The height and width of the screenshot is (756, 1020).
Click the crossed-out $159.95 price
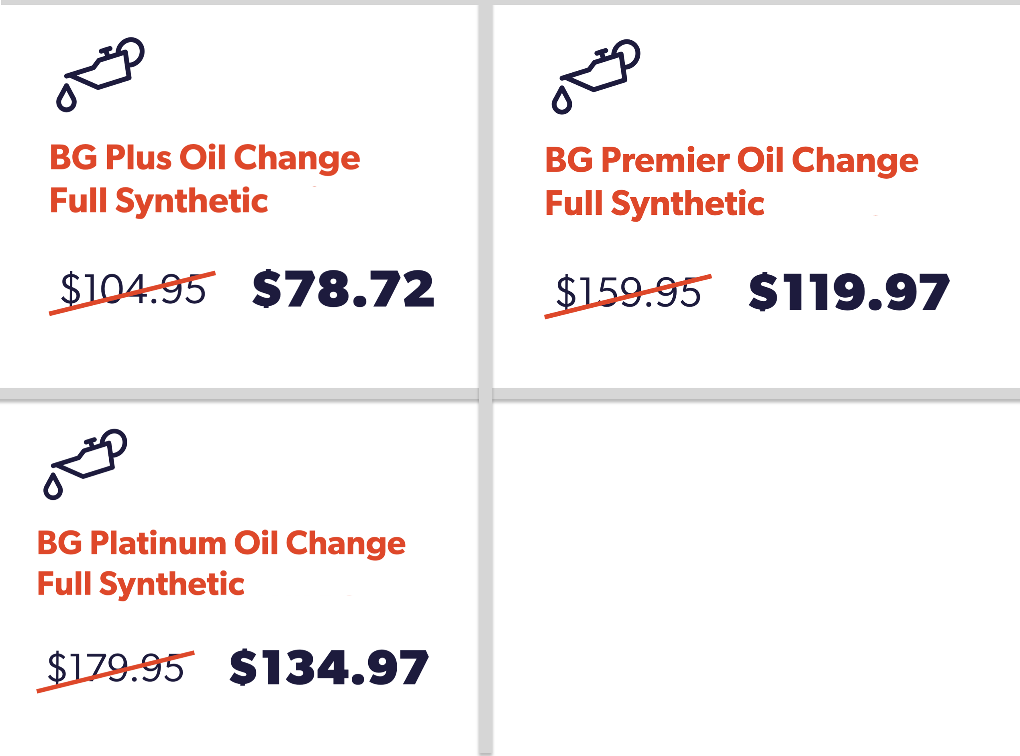pos(628,293)
